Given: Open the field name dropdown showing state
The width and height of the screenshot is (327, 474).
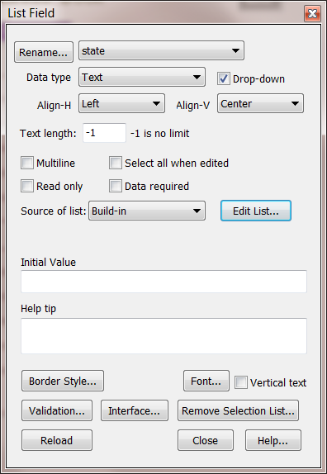Looking at the screenshot, I should (161, 51).
